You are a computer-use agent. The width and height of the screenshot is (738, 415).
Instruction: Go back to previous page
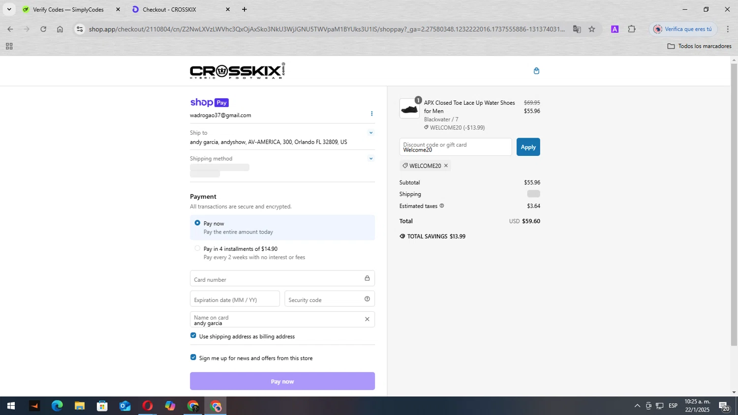(10, 29)
